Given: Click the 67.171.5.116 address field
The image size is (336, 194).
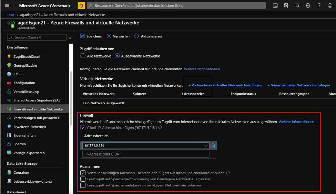Looking at the screenshot, I should click(x=146, y=145).
